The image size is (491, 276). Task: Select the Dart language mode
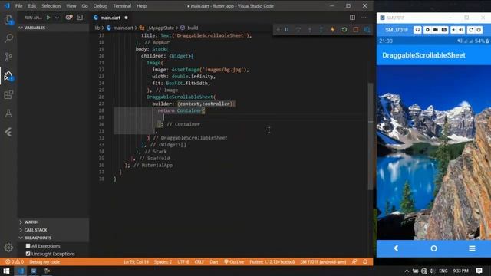[x=214, y=262]
